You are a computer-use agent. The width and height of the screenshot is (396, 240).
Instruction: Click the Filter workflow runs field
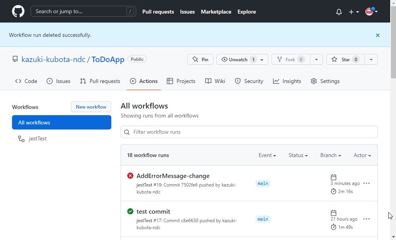pos(249,132)
